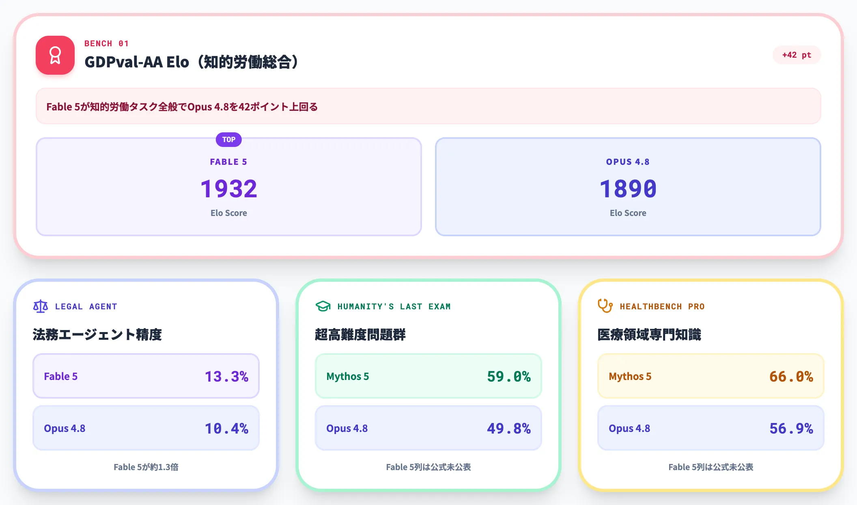Screen dimensions: 857x505
Task: Click the Fable 5 summary banner about Opus 4.8
Action: point(428,106)
